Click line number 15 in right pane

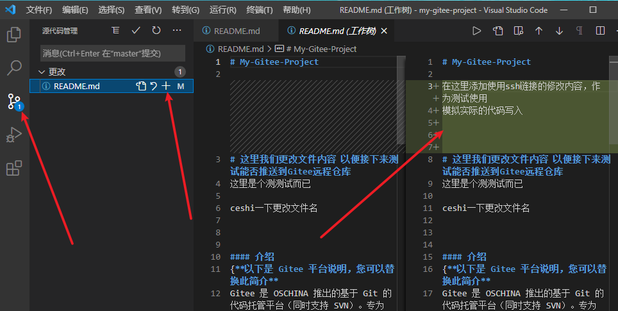point(428,256)
